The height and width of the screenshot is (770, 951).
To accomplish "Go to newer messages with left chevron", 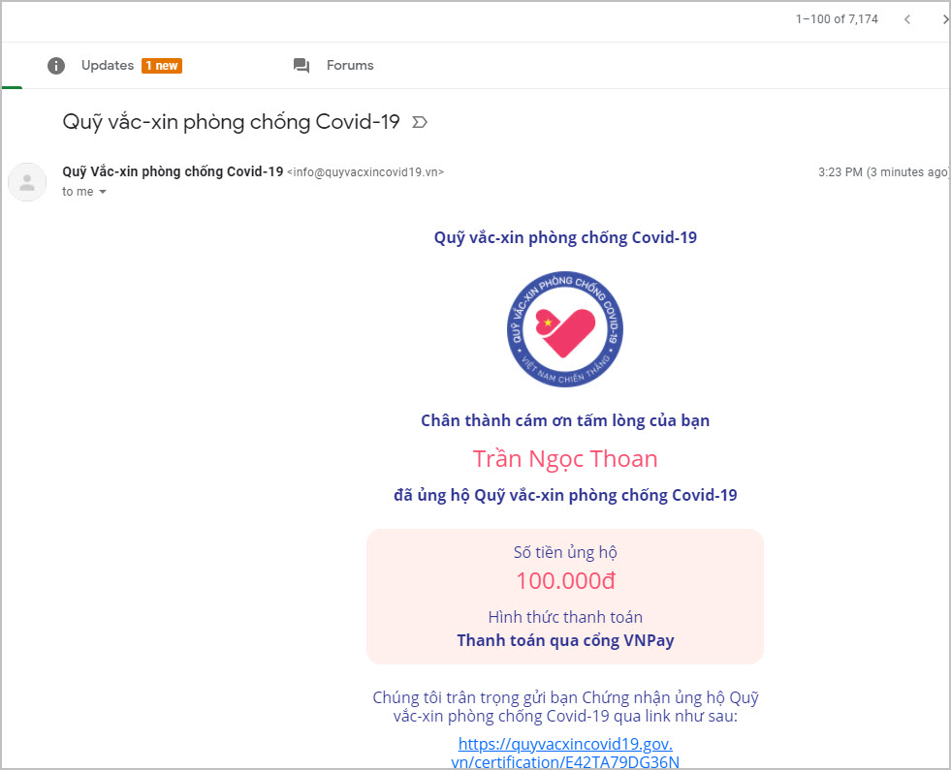I will tap(907, 18).
